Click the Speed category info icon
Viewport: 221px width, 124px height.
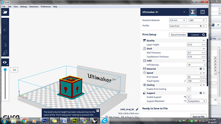[x=201, y=73]
